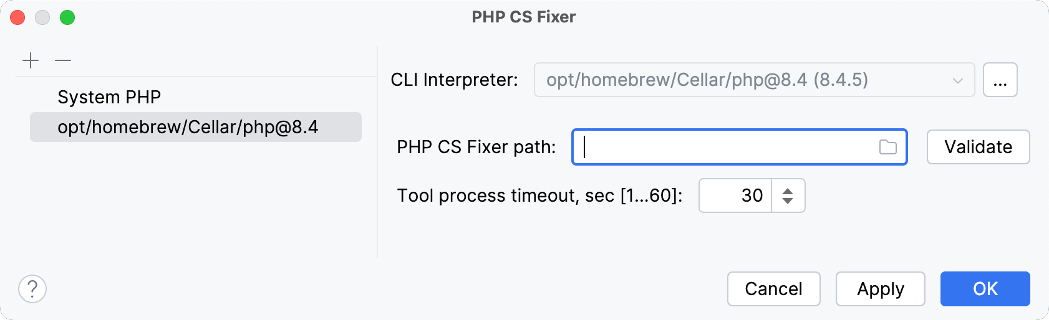Expand the CLI Interpreter dropdown chevron
1049x320 pixels.
(958, 80)
